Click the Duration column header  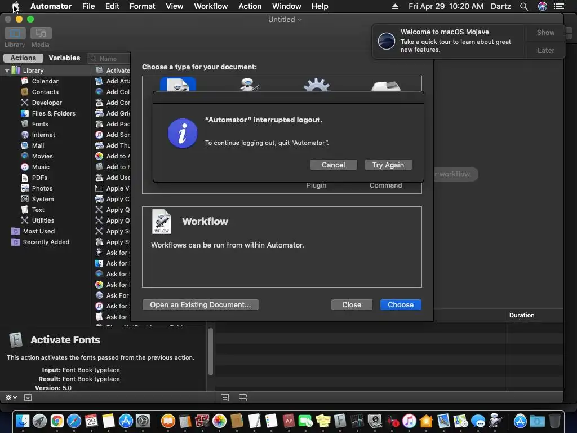tap(521, 315)
